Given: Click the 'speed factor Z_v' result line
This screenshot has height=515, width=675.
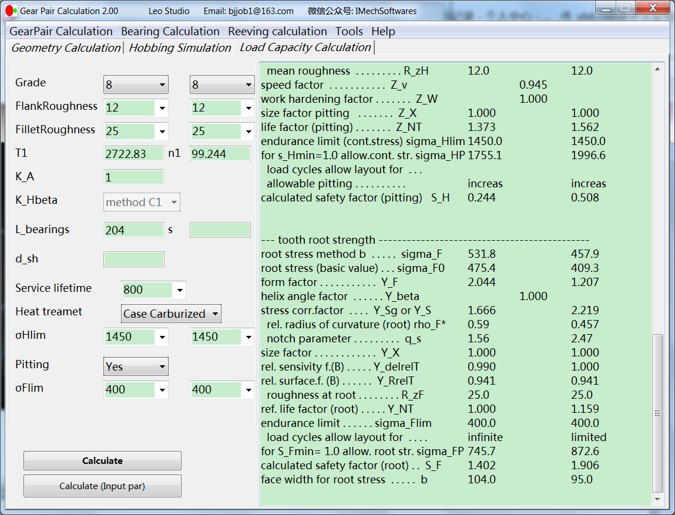Looking at the screenshot, I should pos(404,85).
